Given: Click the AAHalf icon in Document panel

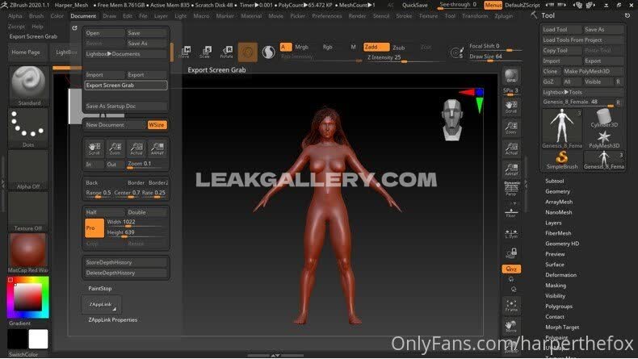Looking at the screenshot, I should coord(157,148).
